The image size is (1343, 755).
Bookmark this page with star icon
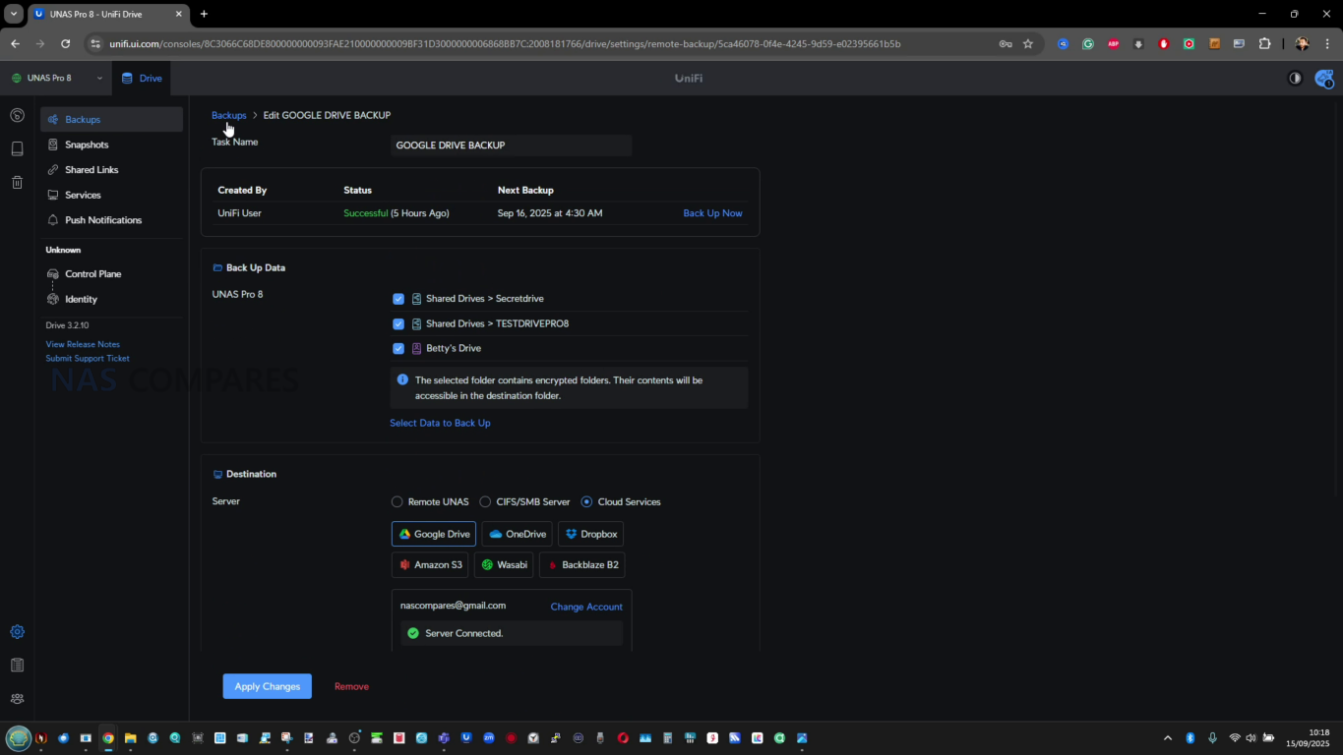pyautogui.click(x=1028, y=43)
